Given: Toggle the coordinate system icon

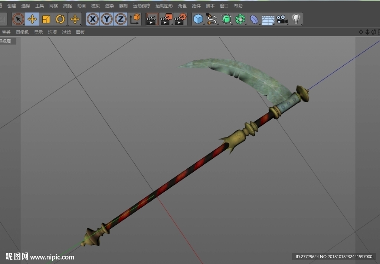Looking at the screenshot, I should click(135, 19).
